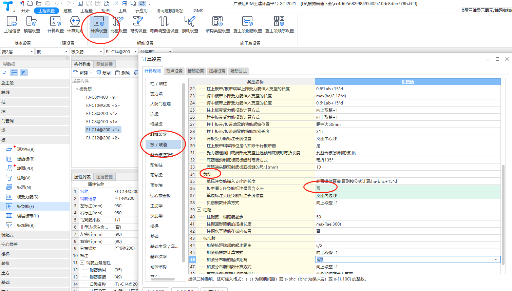Switch to 箍筋公式 tab
Image resolution: width=512 pixels, height=291 pixels.
(x=239, y=71)
